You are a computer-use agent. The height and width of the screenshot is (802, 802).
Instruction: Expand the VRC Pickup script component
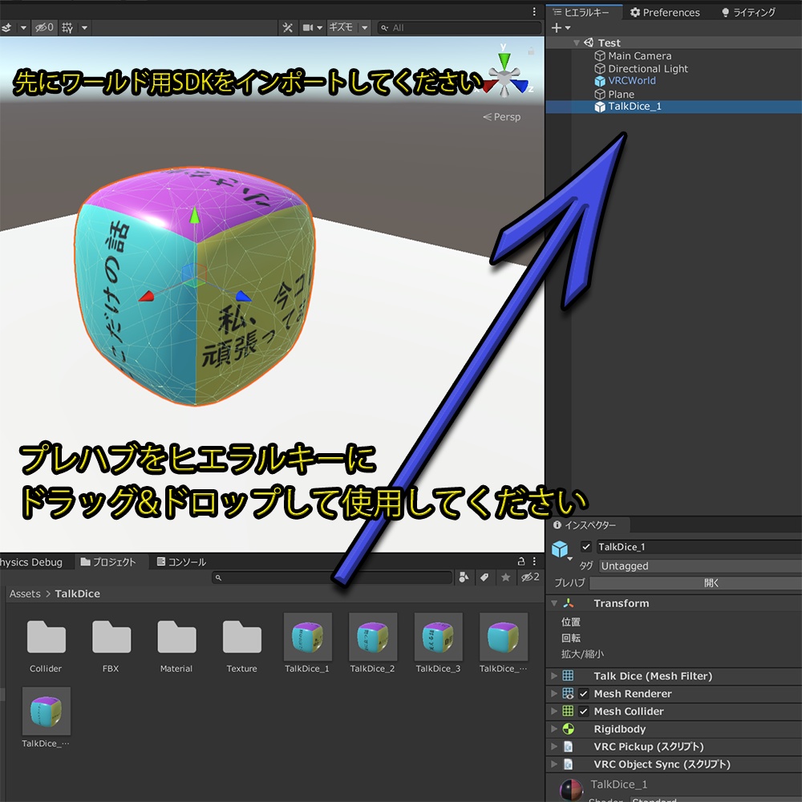[x=554, y=747]
